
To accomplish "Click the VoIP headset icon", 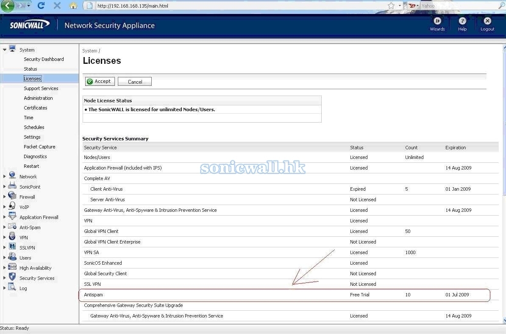I will pos(12,206).
